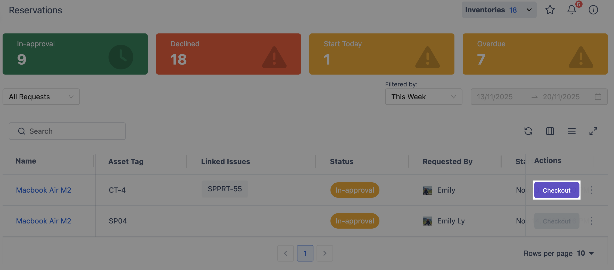Viewport: 614px width, 270px height.
Task: Select the In-approval summary card
Action: (75, 54)
